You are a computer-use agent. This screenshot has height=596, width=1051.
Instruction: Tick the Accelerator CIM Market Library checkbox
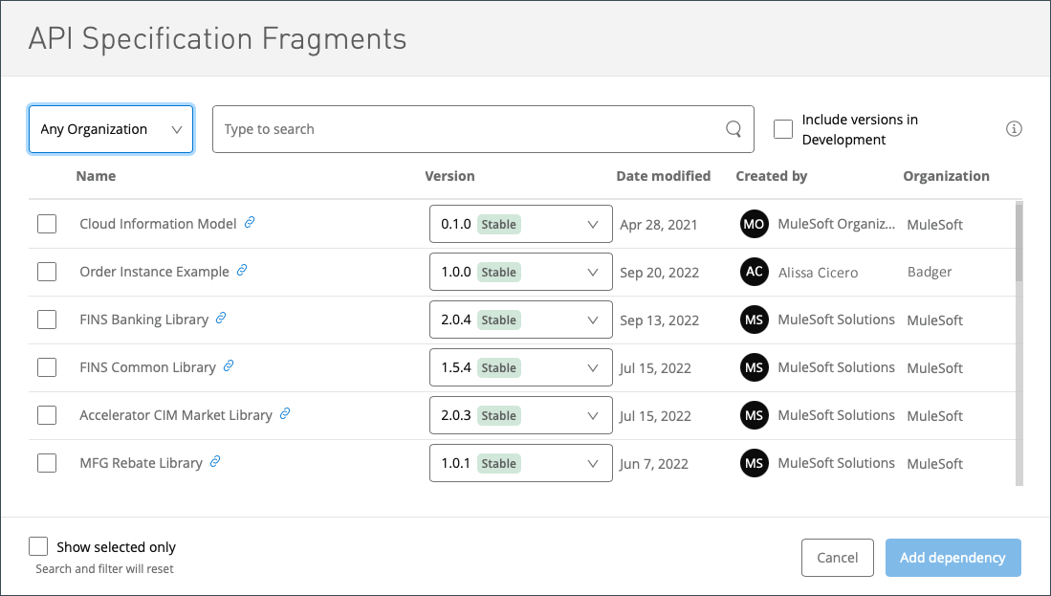point(47,415)
